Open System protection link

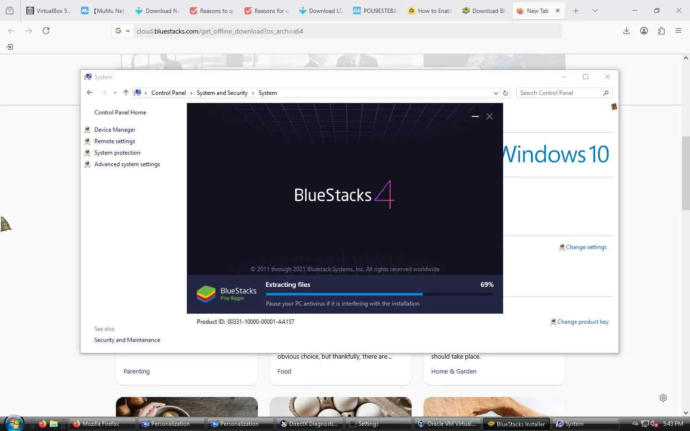tap(117, 153)
